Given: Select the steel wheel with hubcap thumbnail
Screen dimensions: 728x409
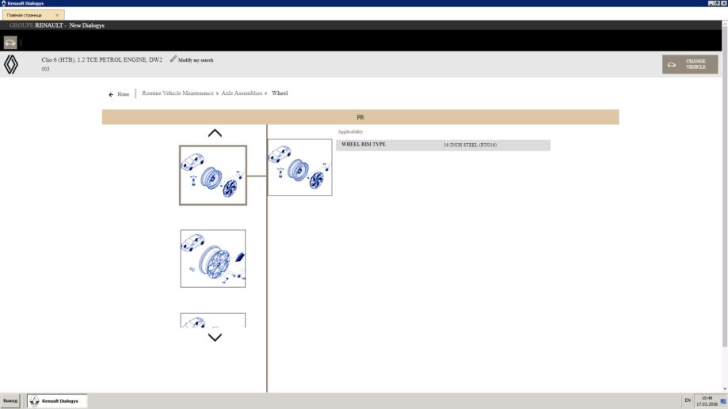Looking at the screenshot, I should [213, 176].
